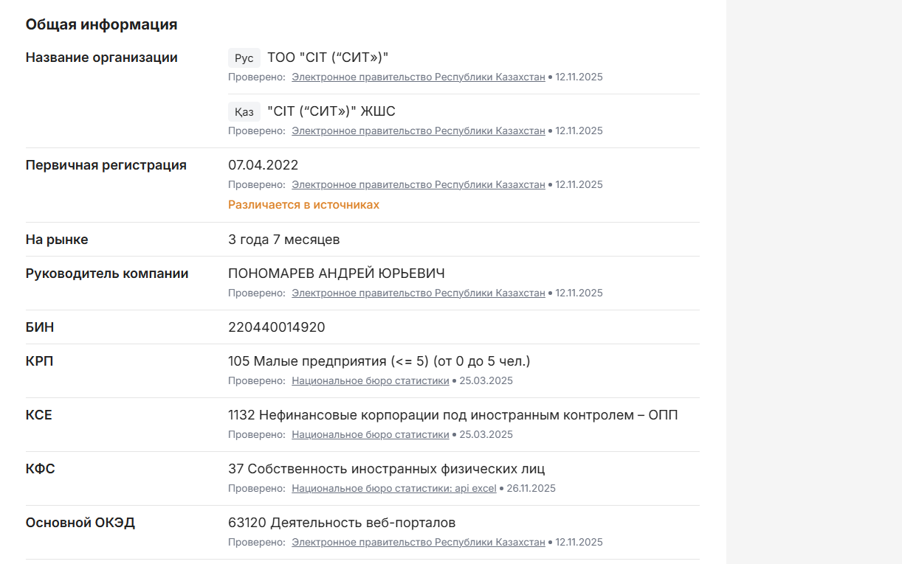Open Национальное бюро статистики link in КРП row
Viewport: 902px width, 564px height.
coord(370,380)
